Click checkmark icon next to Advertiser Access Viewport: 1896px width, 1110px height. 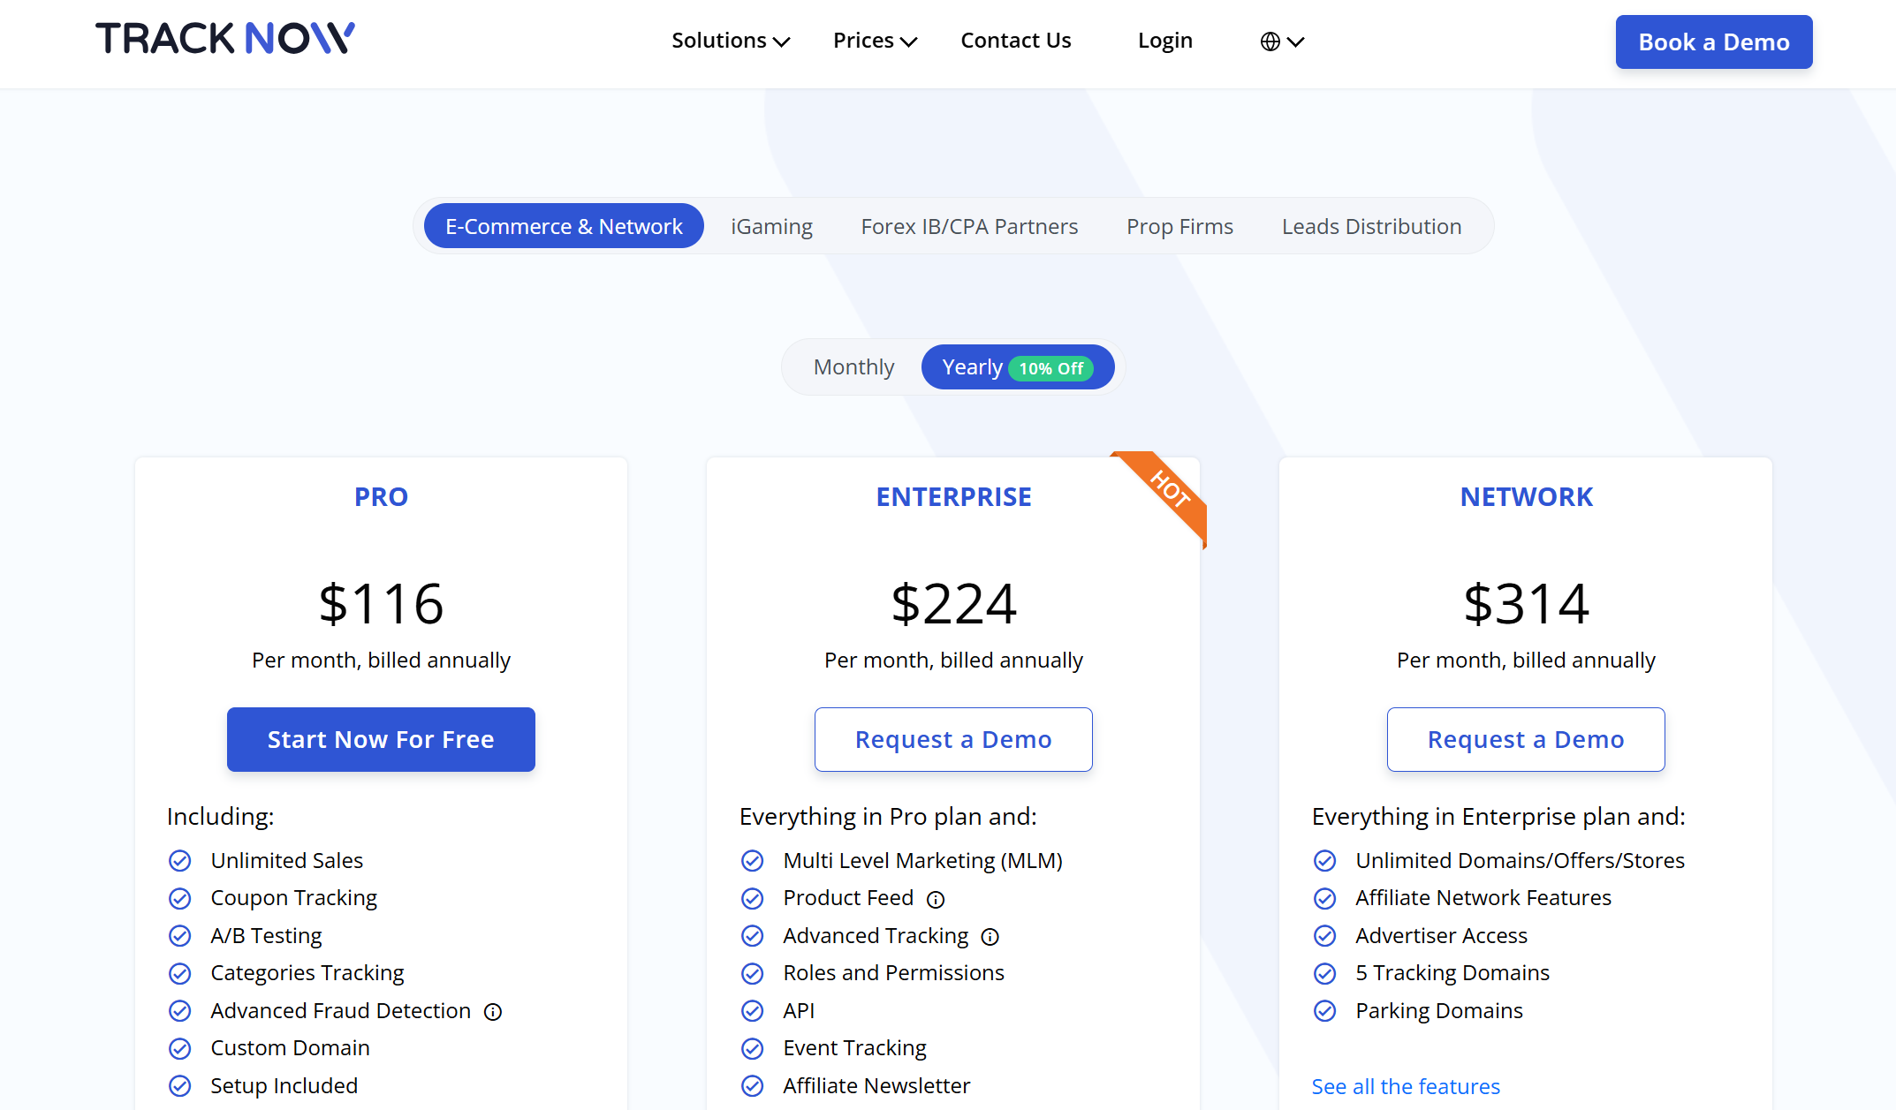pyautogui.click(x=1324, y=935)
